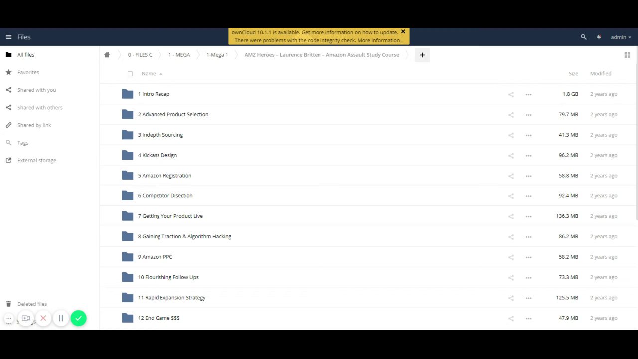The width and height of the screenshot is (638, 359).
Task: Open 3 Indepth Sourcing folder
Action: coord(160,135)
